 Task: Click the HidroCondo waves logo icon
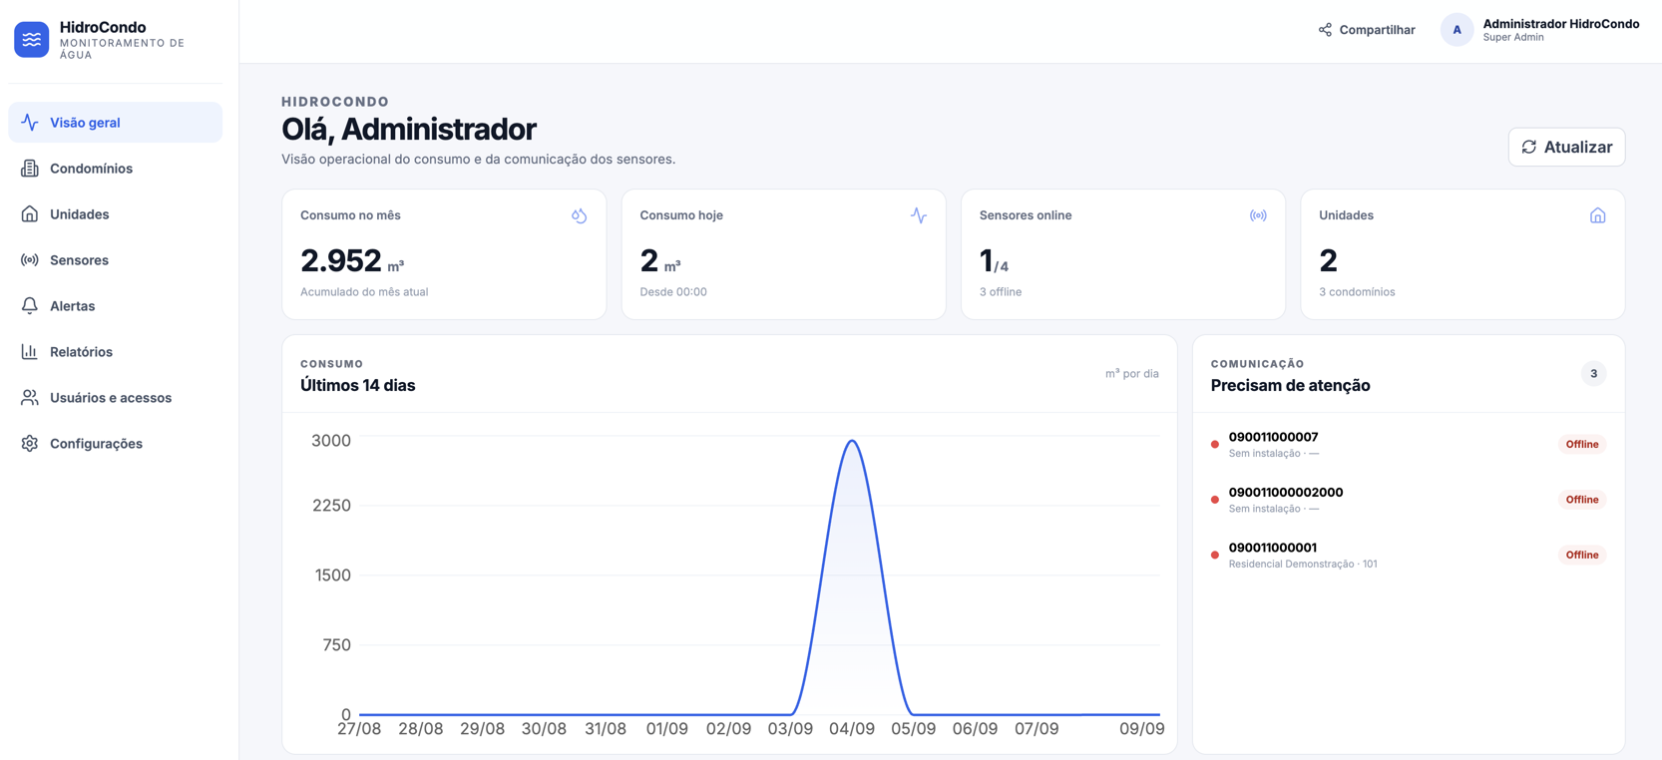[x=32, y=40]
